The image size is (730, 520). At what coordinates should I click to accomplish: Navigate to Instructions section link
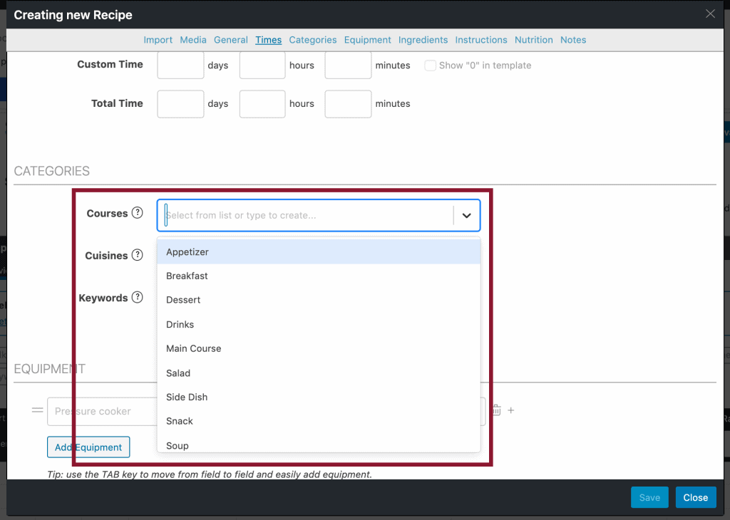(x=481, y=40)
